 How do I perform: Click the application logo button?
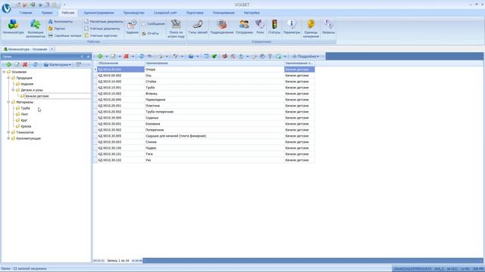point(6,8)
